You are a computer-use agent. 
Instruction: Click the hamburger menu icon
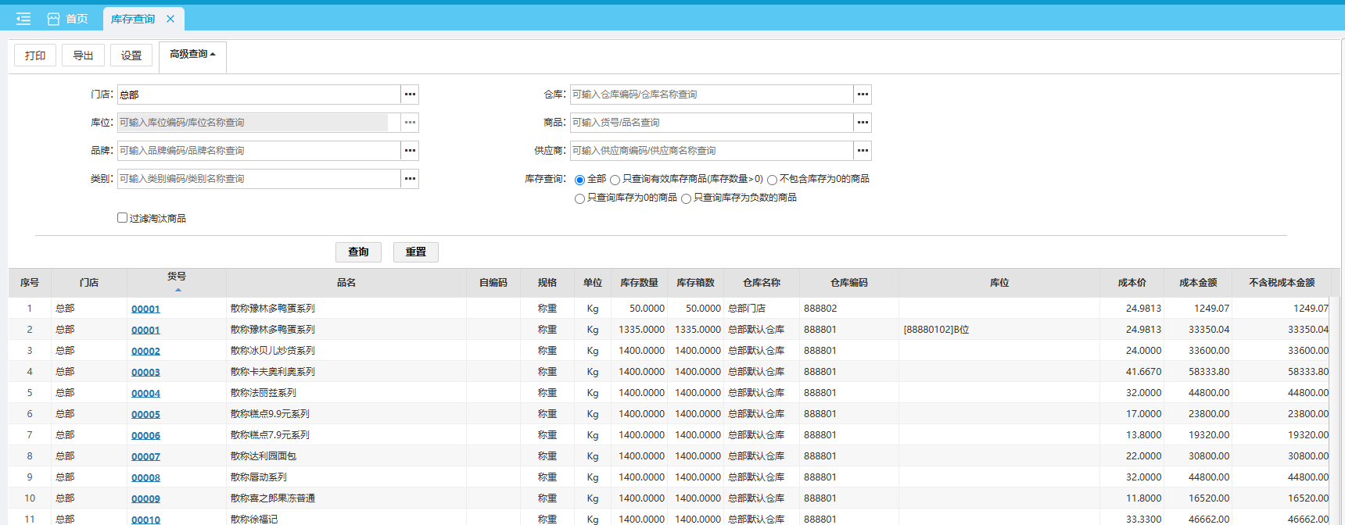(x=23, y=19)
